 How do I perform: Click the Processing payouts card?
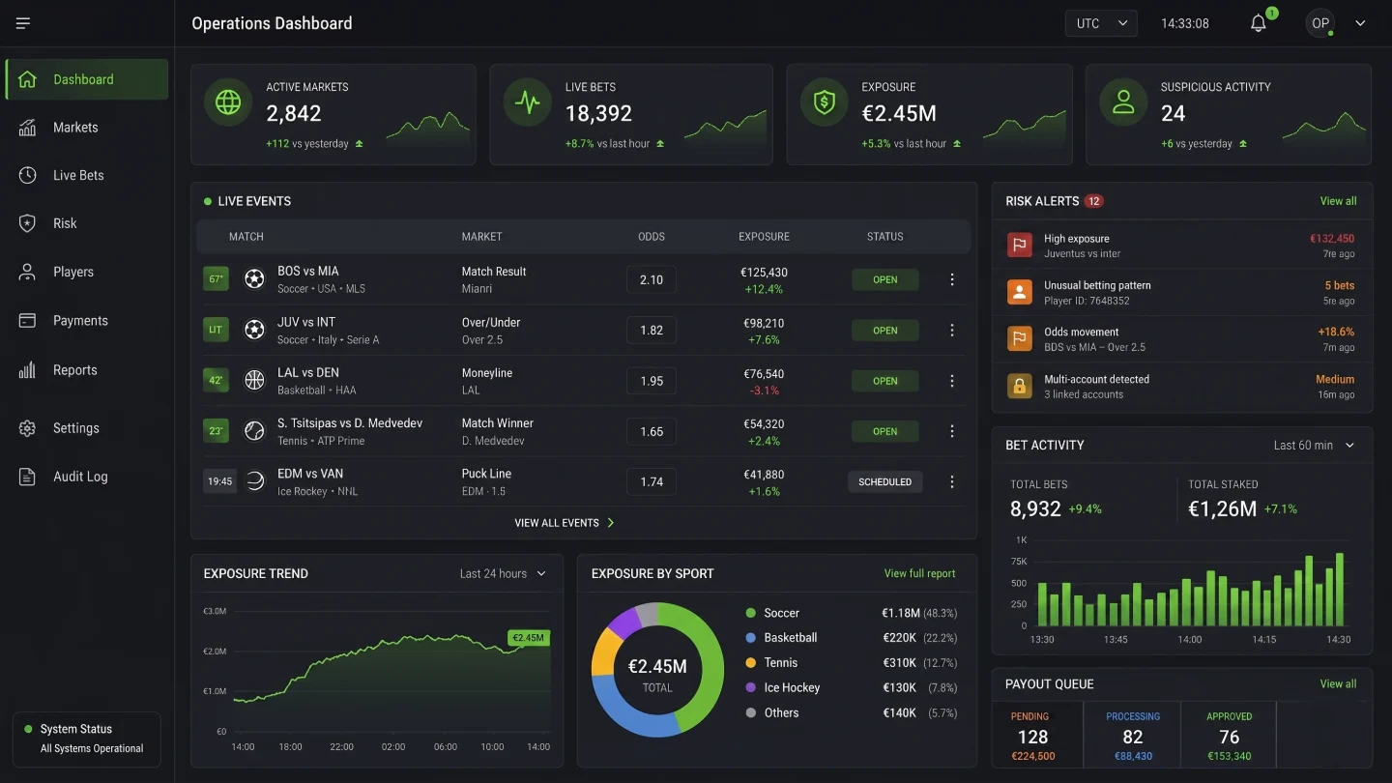[x=1132, y=736]
